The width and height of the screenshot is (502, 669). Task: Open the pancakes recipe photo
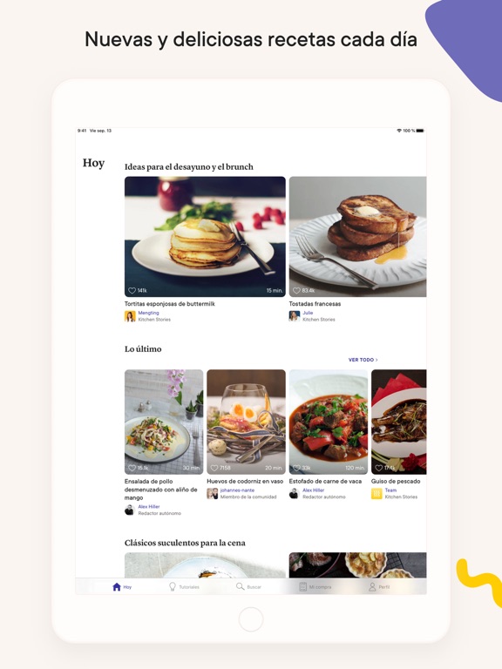(x=205, y=237)
